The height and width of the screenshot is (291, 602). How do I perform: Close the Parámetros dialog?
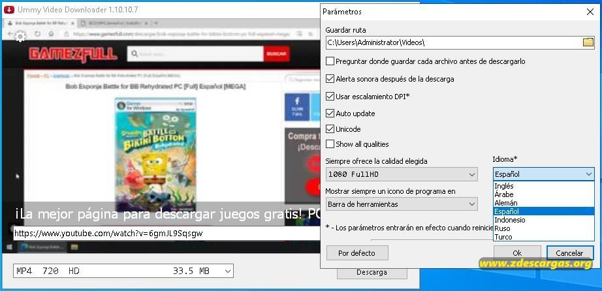pyautogui.click(x=590, y=12)
